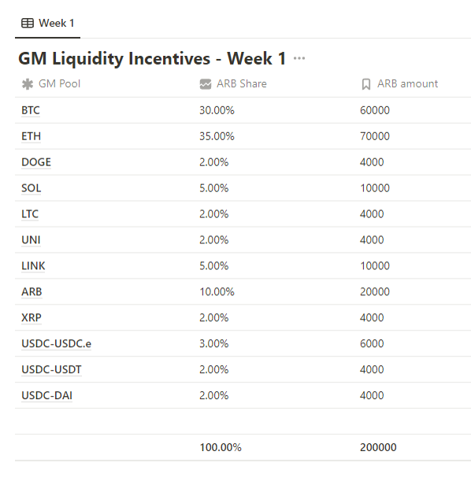Click the table view icon beside Week 1
Screen dimensions: 471x481
(28, 23)
